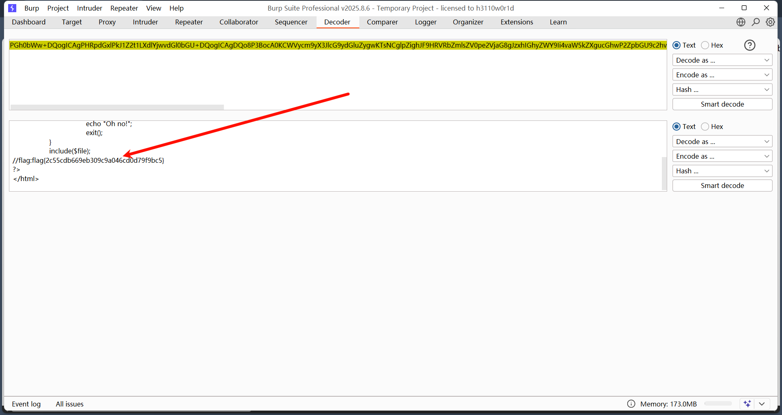Switch to the Repeater tool tab

189,22
